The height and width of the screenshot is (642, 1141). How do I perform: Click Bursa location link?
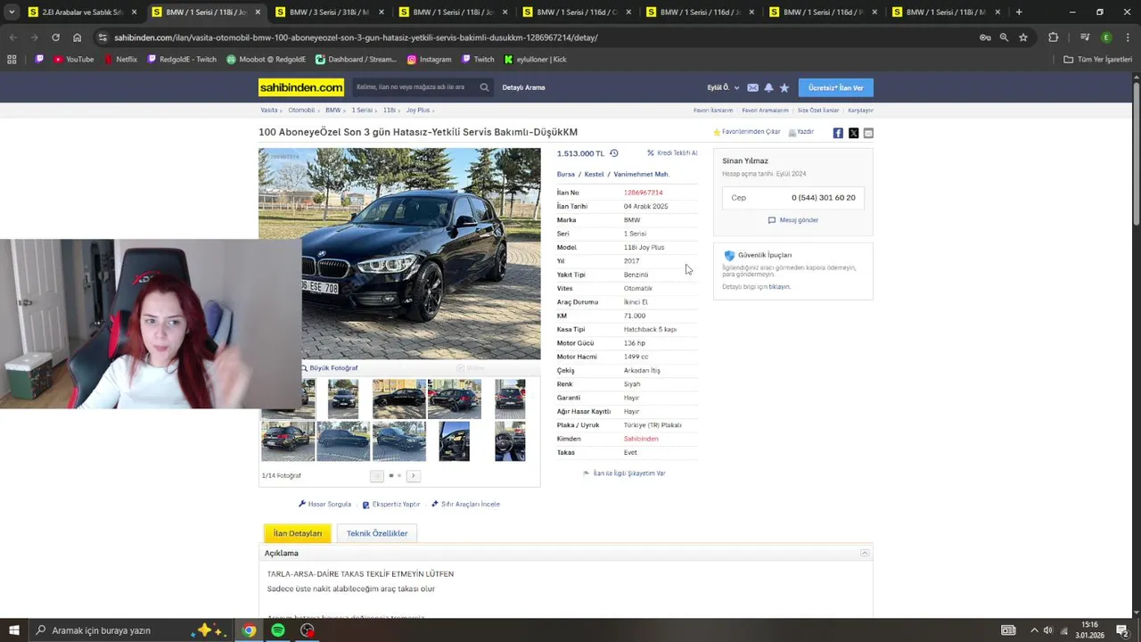[566, 175]
